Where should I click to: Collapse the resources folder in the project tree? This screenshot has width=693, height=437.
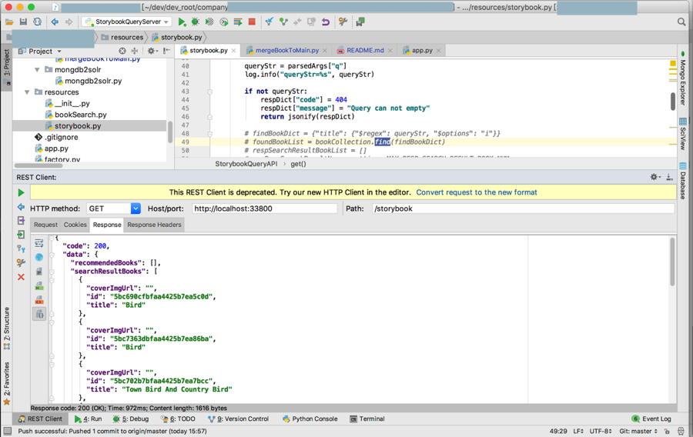[28, 92]
